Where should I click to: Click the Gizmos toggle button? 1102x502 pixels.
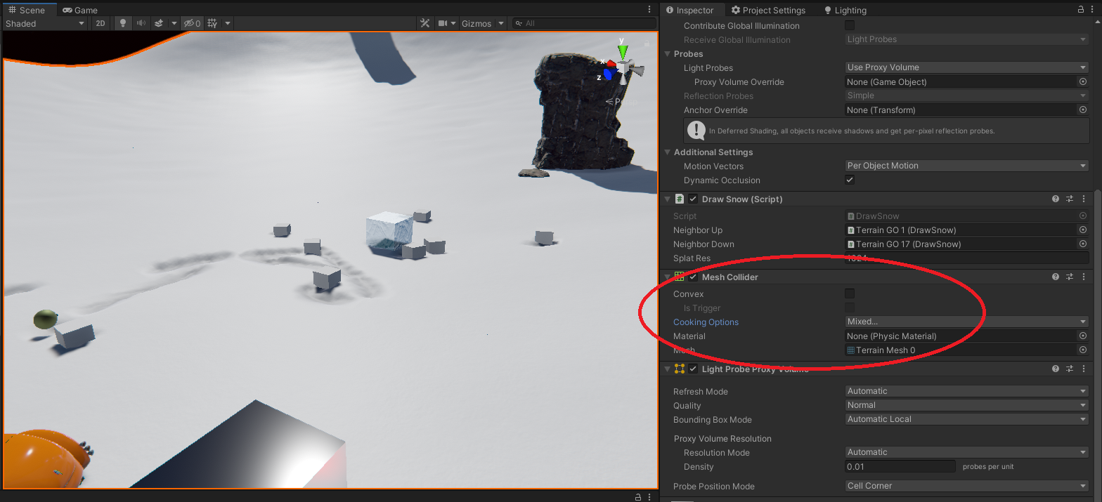[x=477, y=23]
